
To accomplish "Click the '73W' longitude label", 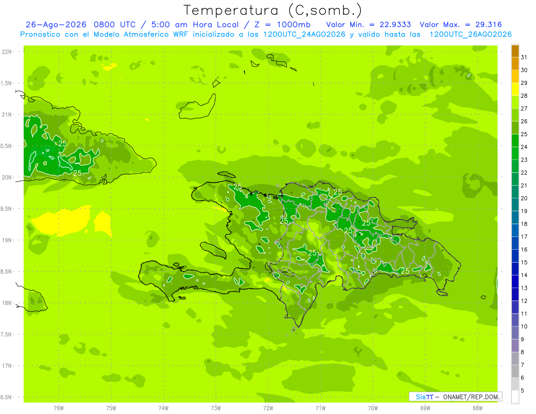I will 216,408.
